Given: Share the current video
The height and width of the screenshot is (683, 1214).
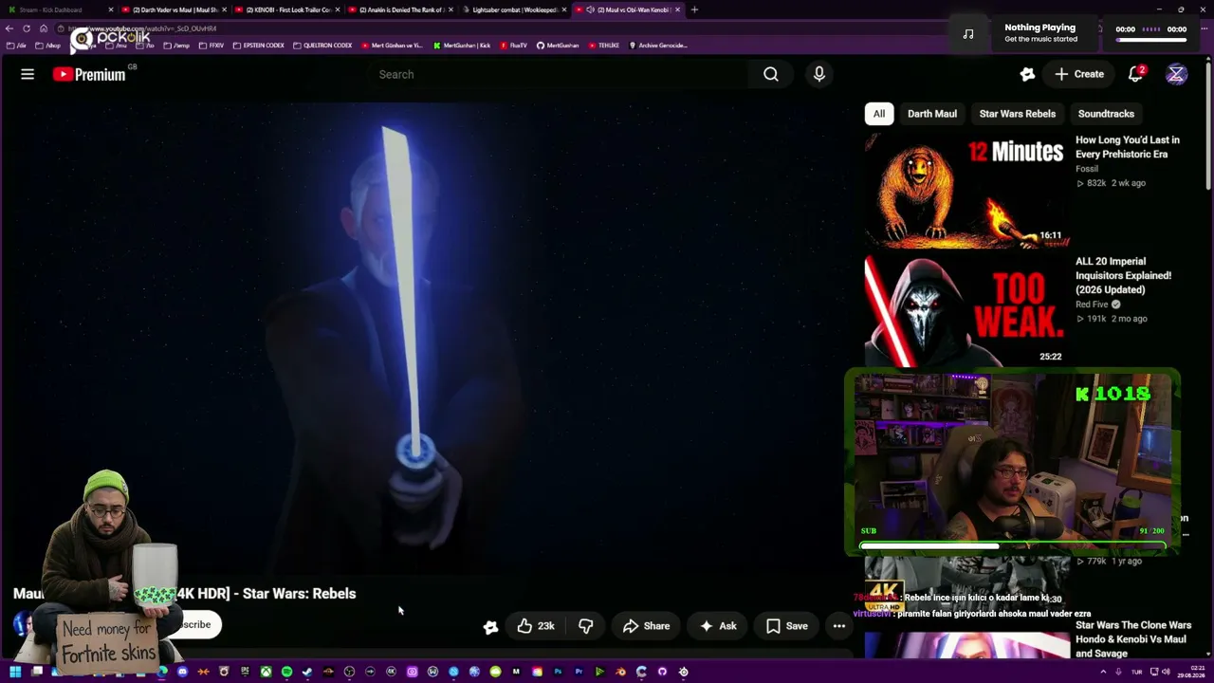Looking at the screenshot, I should point(647,626).
